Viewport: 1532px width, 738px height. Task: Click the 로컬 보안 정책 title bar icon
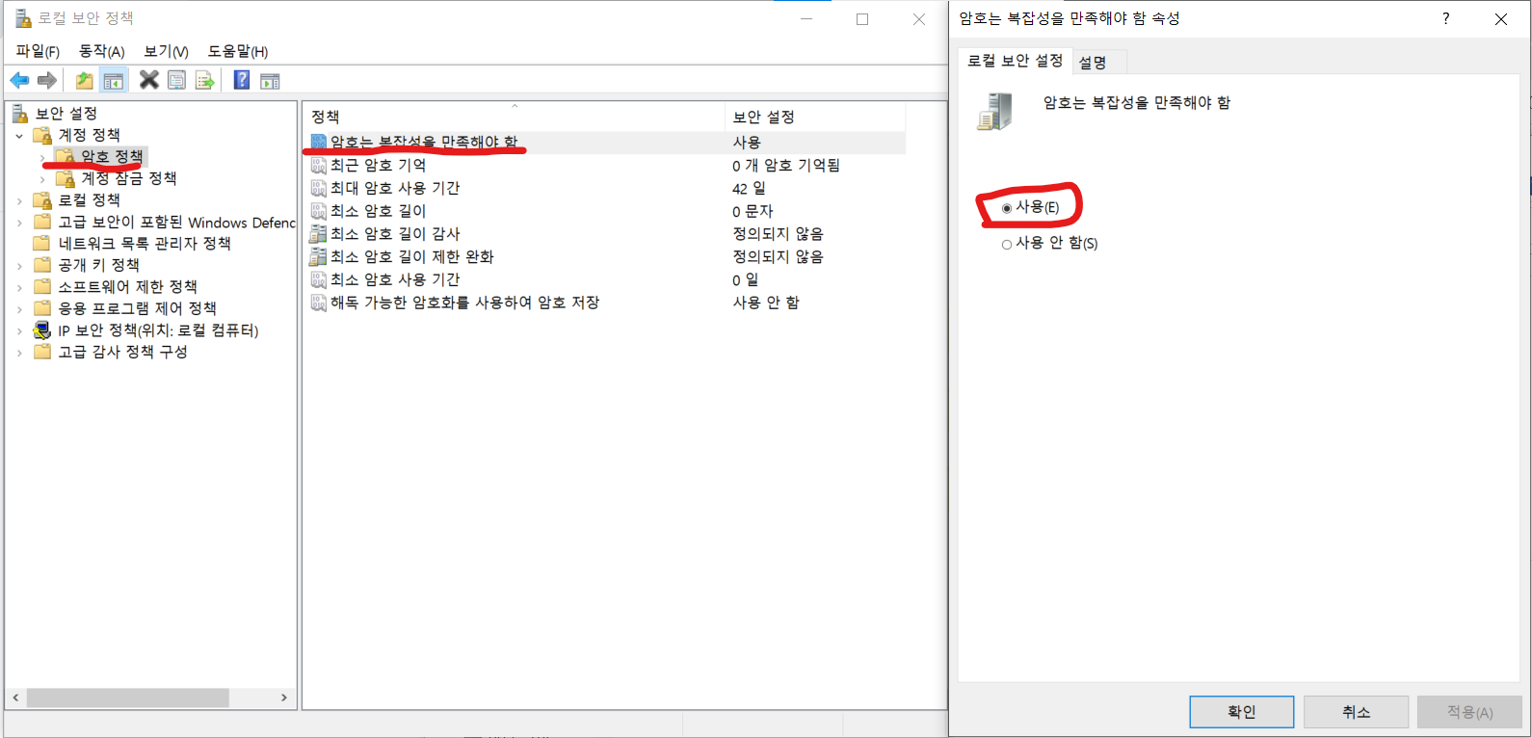point(23,18)
